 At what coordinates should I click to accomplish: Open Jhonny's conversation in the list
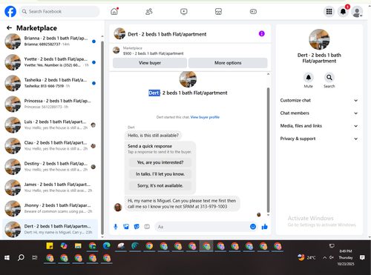[50, 208]
